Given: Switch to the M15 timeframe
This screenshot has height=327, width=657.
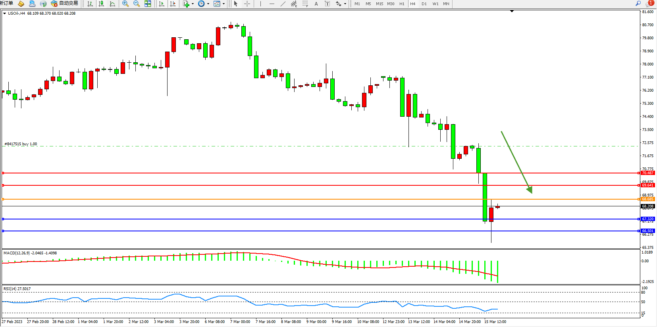Looking at the screenshot, I should [x=380, y=4].
